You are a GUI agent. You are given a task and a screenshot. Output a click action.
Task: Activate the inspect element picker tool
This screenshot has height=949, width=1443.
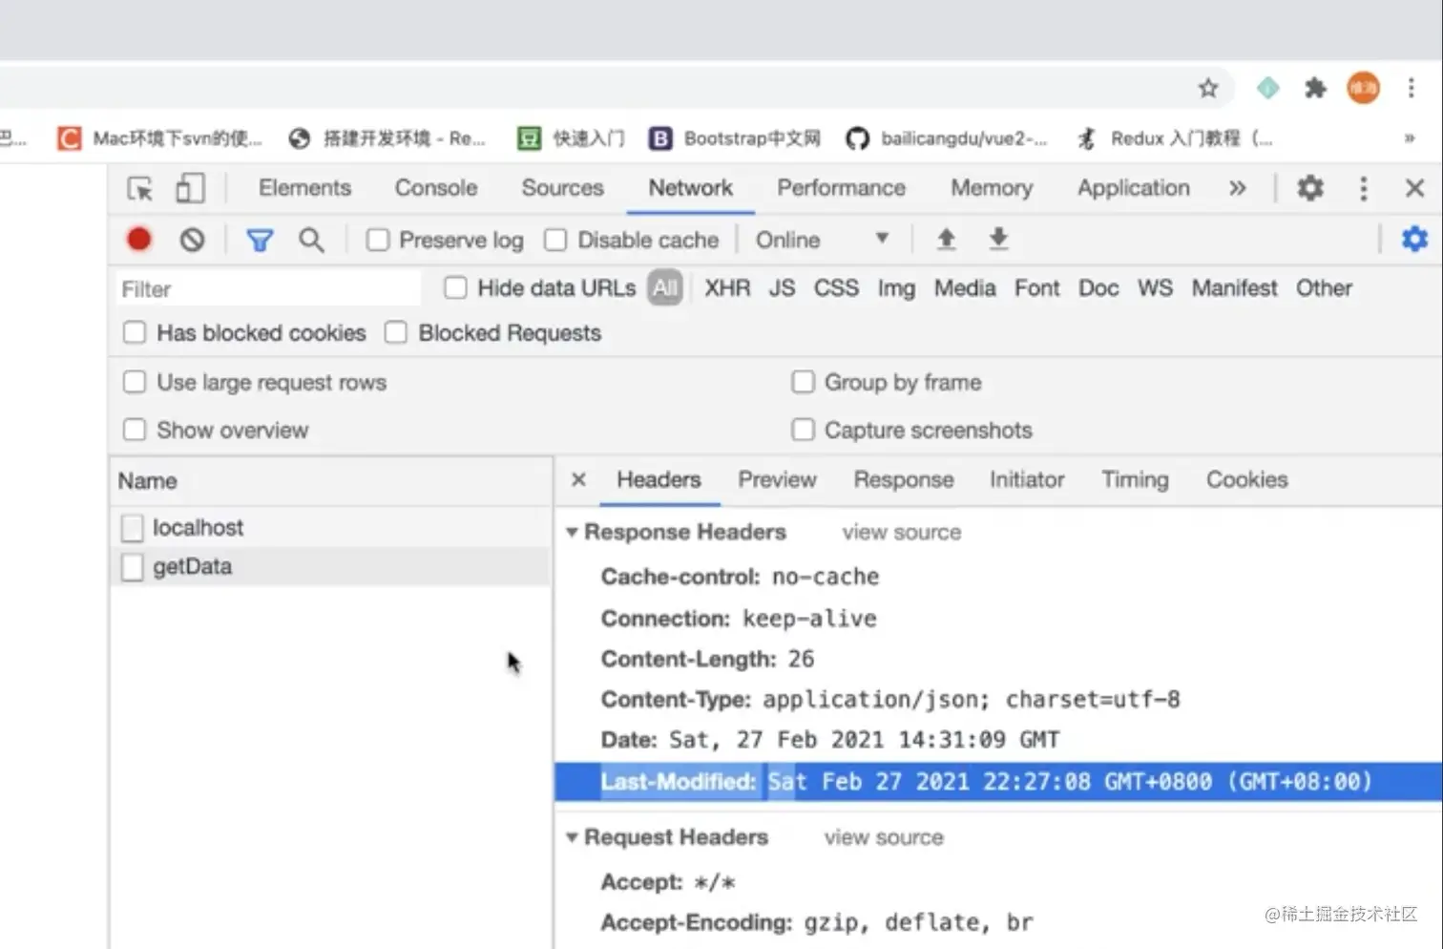[140, 188]
